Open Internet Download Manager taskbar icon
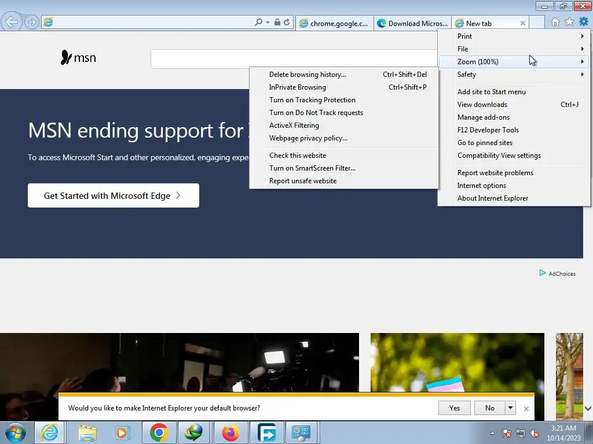 [x=193, y=432]
